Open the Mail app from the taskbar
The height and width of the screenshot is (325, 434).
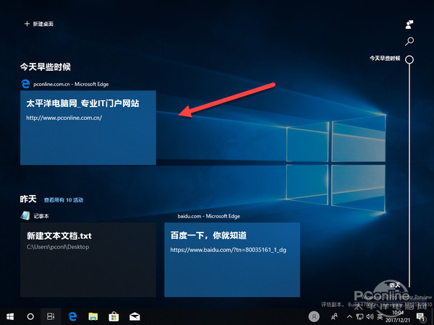coord(135,317)
